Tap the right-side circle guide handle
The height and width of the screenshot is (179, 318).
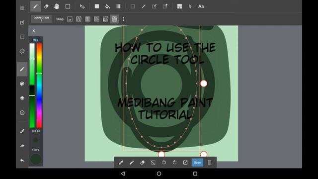(x=204, y=84)
